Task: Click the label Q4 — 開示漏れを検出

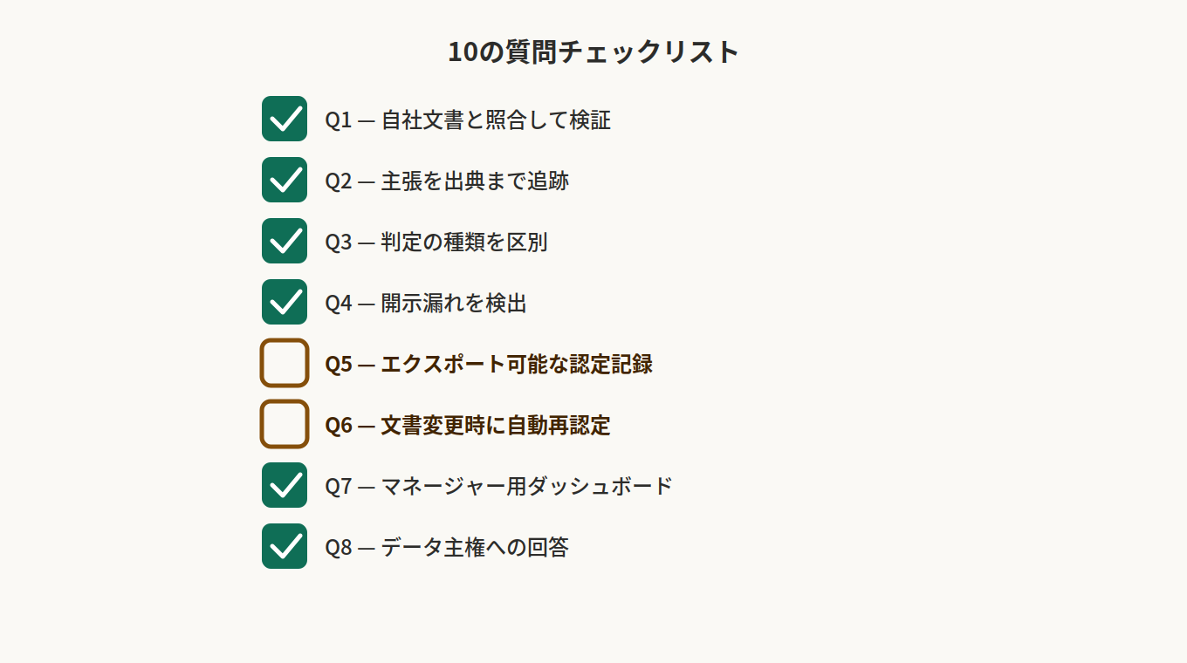Action: [426, 303]
